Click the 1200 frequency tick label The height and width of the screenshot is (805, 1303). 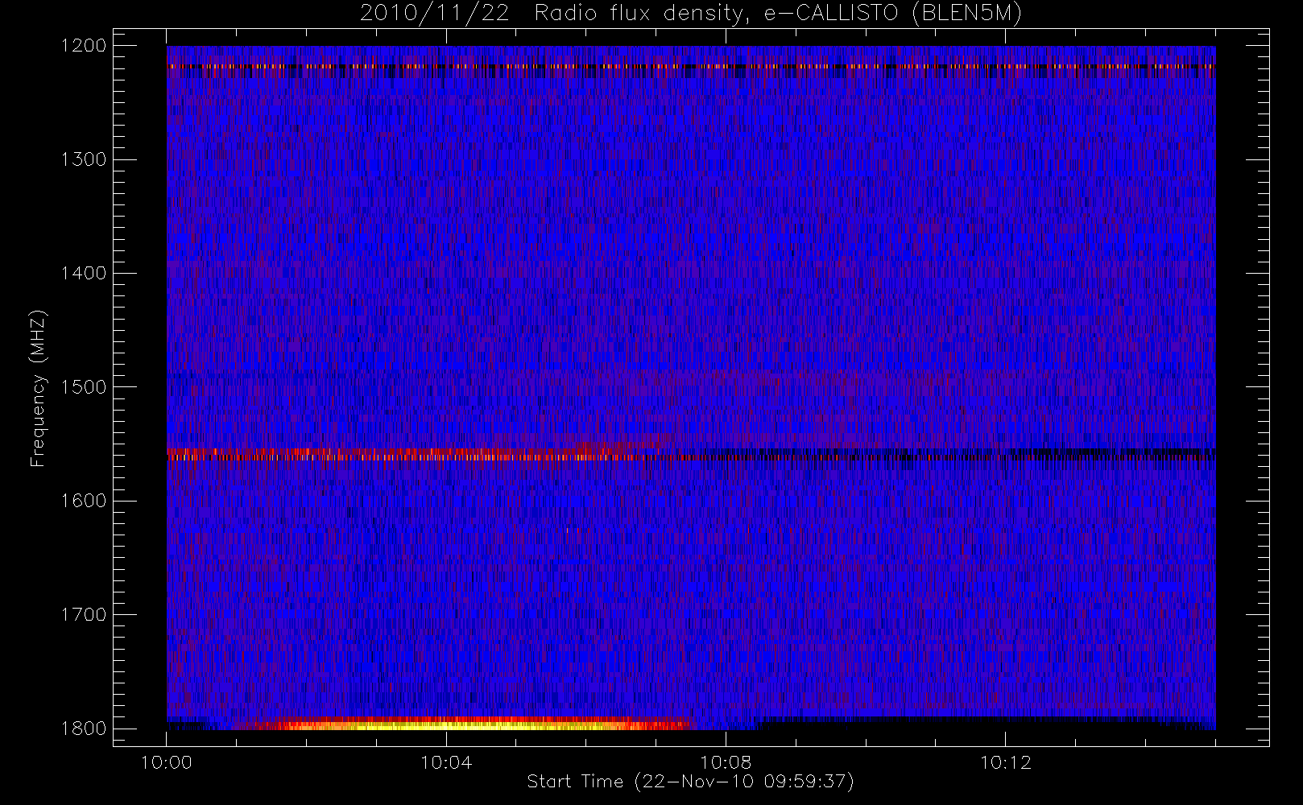click(83, 46)
